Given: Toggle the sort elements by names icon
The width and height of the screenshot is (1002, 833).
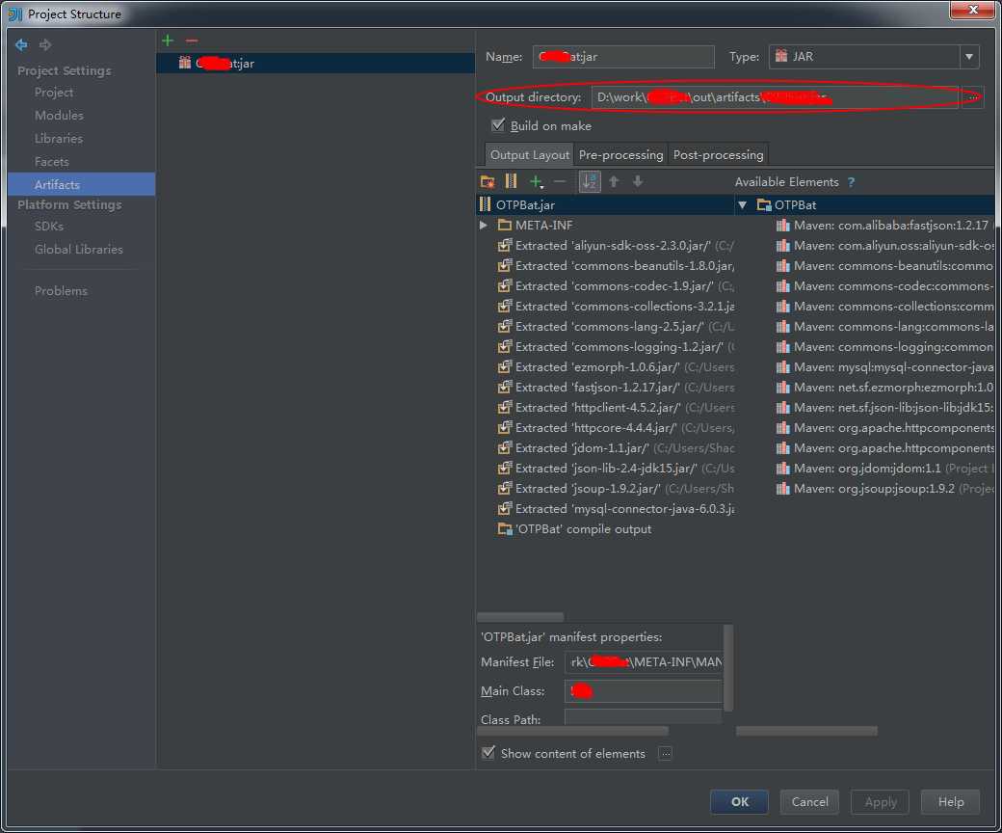Looking at the screenshot, I should coord(590,182).
